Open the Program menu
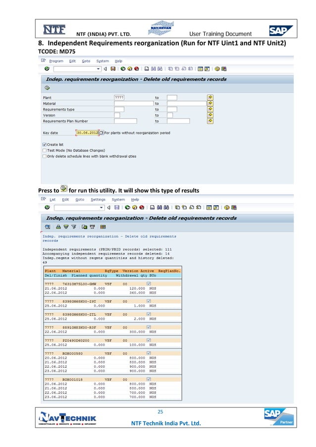Viewport: 316px width, 447px height. coord(56,61)
